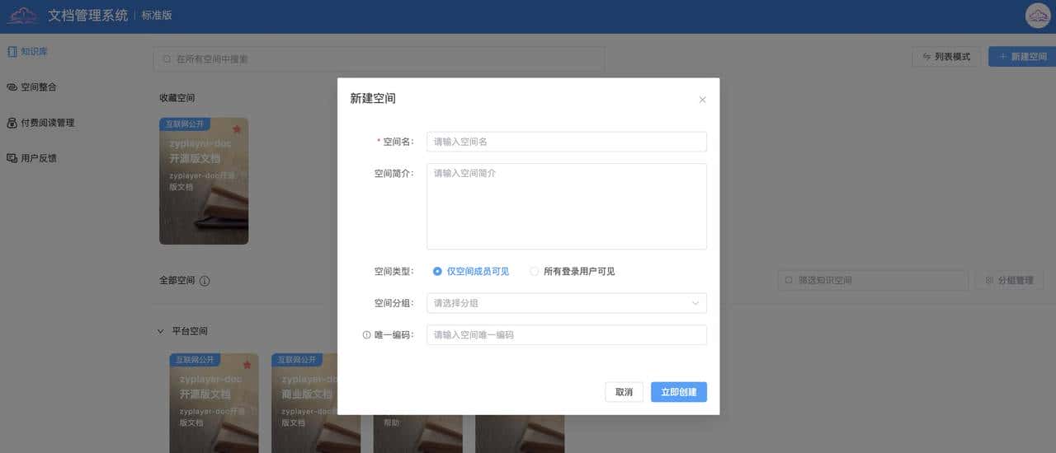Screen dimensions: 1056x453
Task: Focus the 唯一编码 input field
Action: (567, 335)
